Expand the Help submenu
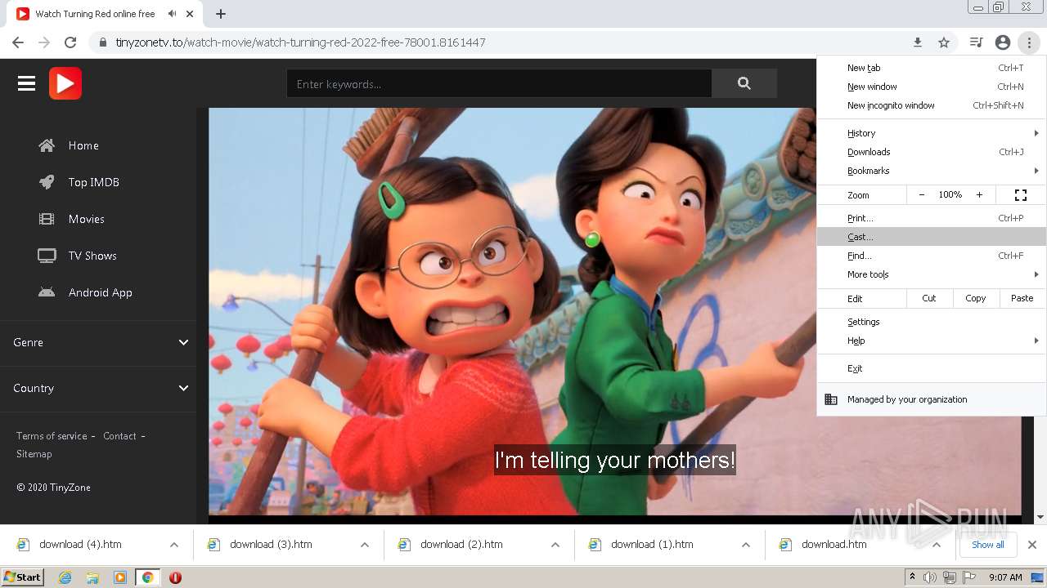This screenshot has width=1047, height=588. coord(932,341)
